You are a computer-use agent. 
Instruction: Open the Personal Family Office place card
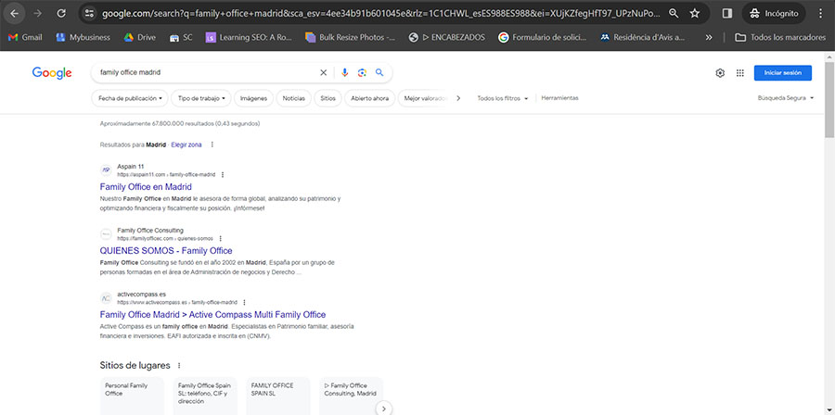click(132, 396)
